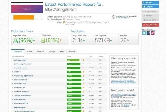Image resolution: width=166 pixels, height=112 pixels.
Task: View the History tab
Action: 72,51
